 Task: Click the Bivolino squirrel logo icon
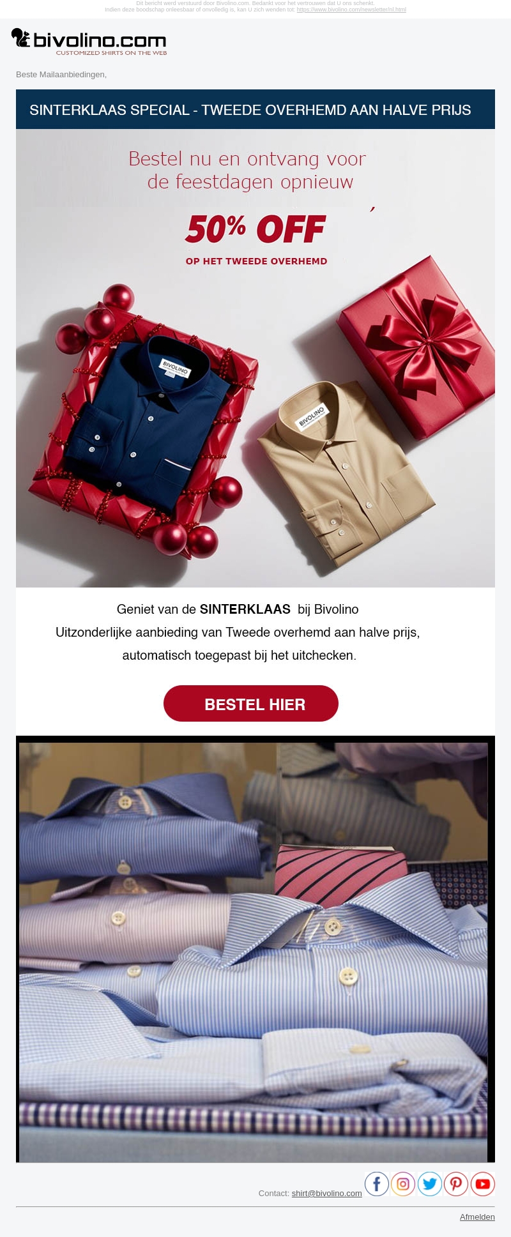pyautogui.click(x=21, y=38)
